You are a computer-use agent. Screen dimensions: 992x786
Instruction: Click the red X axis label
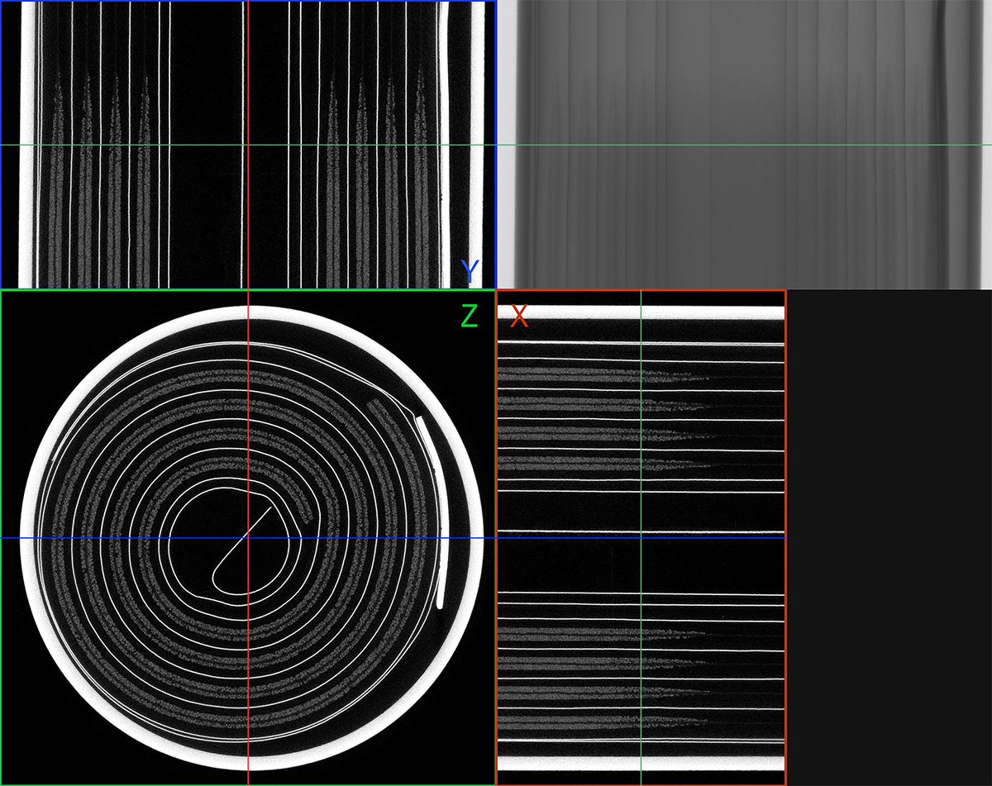tap(519, 316)
